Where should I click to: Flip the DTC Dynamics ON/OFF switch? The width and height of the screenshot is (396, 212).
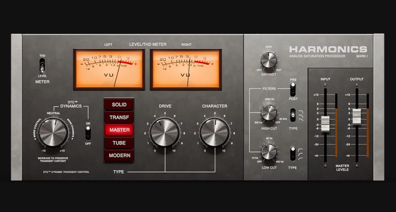coord(88,133)
